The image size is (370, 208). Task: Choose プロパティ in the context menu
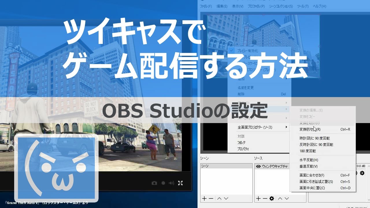click(x=259, y=149)
